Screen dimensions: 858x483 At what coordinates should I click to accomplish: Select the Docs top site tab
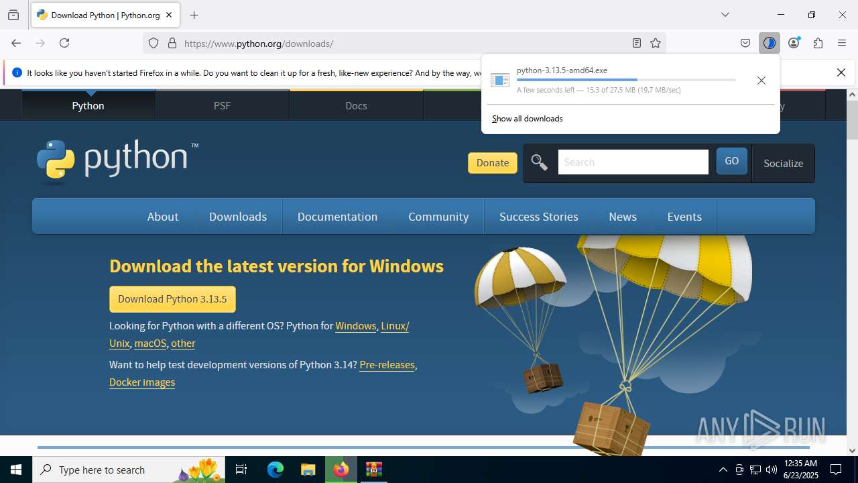tap(356, 105)
